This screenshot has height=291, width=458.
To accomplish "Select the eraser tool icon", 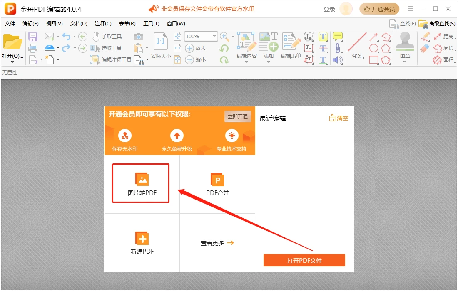I will point(424,48).
